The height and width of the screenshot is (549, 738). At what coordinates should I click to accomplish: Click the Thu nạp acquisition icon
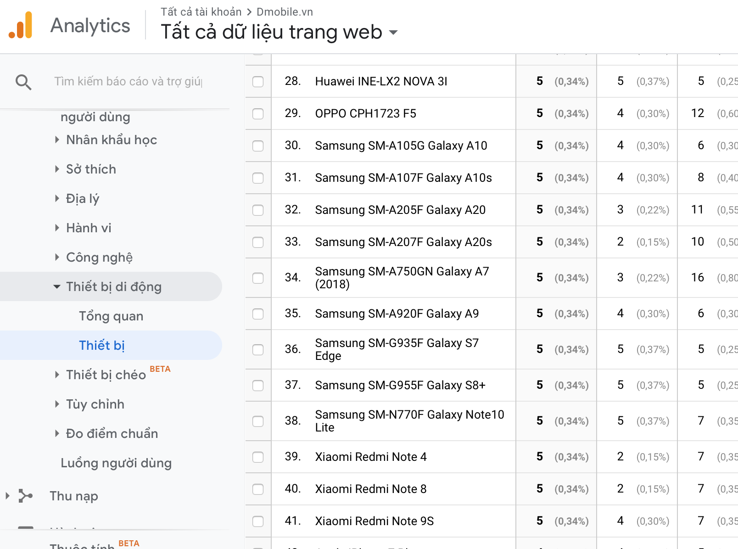(26, 496)
